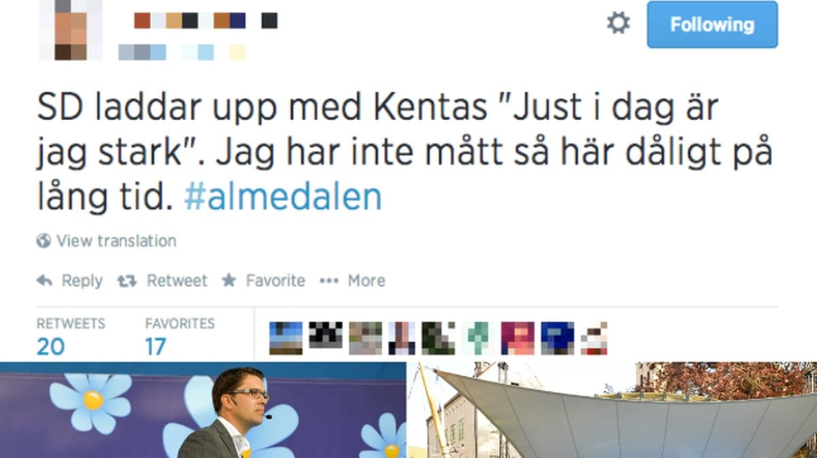The image size is (817, 458).
Task: Open the last retweeter avatar in row
Action: [594, 338]
